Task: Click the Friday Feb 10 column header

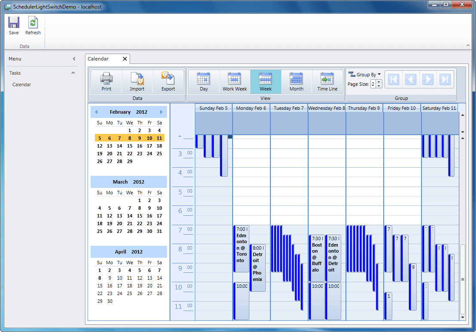Action: point(402,108)
